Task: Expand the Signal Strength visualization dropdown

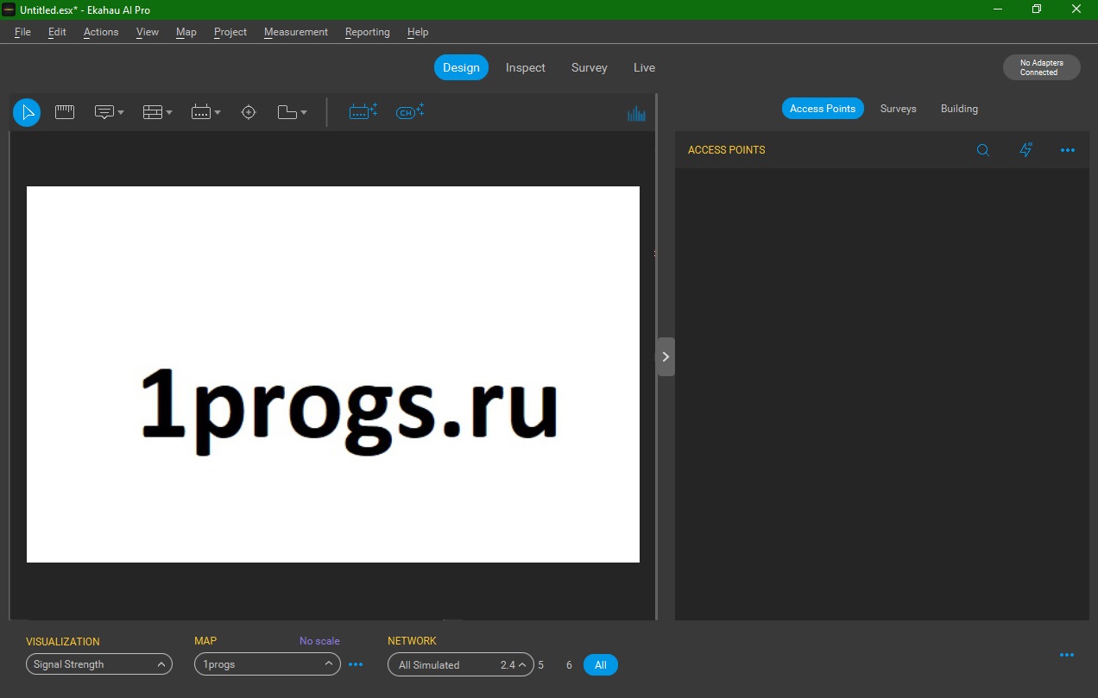Action: [99, 664]
